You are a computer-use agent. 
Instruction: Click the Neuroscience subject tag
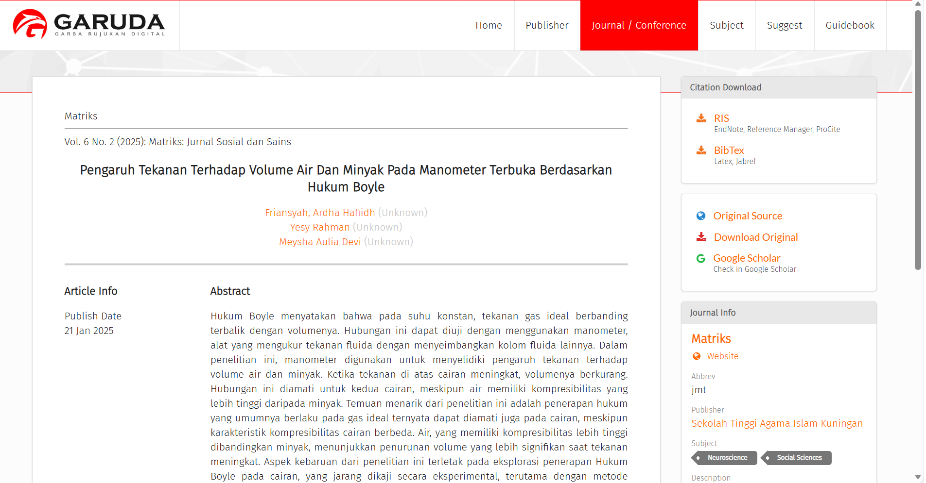724,458
